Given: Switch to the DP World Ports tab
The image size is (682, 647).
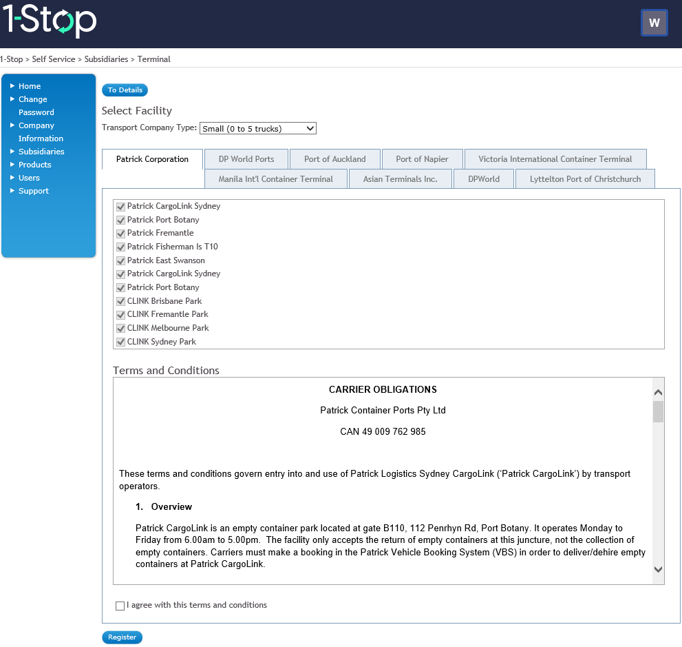Looking at the screenshot, I should pyautogui.click(x=246, y=159).
